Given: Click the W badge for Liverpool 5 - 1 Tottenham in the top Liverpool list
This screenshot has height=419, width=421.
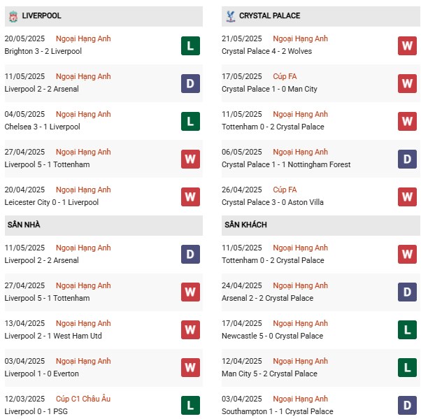Looking at the screenshot, I should pos(190,159).
